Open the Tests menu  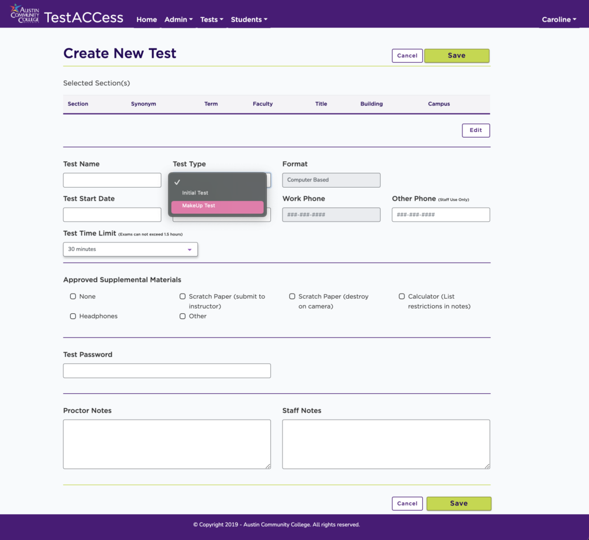tap(211, 19)
